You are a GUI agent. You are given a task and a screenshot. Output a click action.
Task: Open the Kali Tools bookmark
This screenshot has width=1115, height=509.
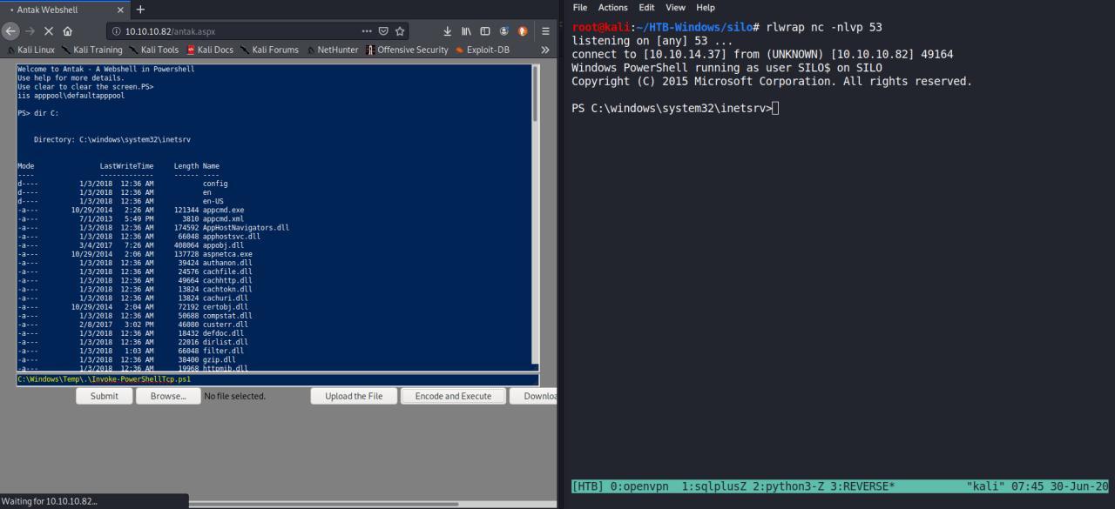click(x=153, y=50)
